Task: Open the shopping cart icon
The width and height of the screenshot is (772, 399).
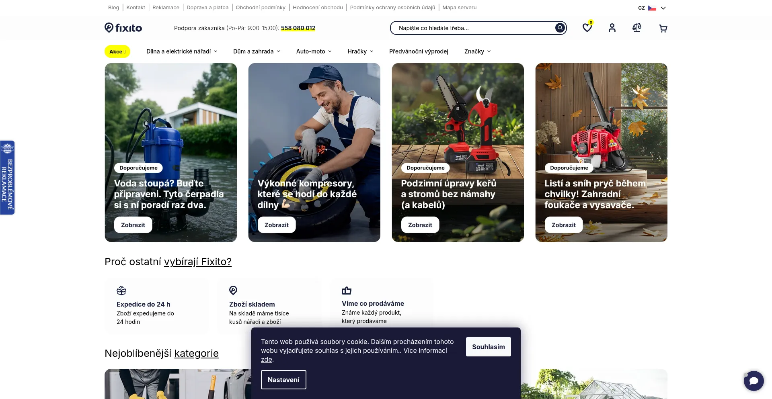Action: (663, 28)
